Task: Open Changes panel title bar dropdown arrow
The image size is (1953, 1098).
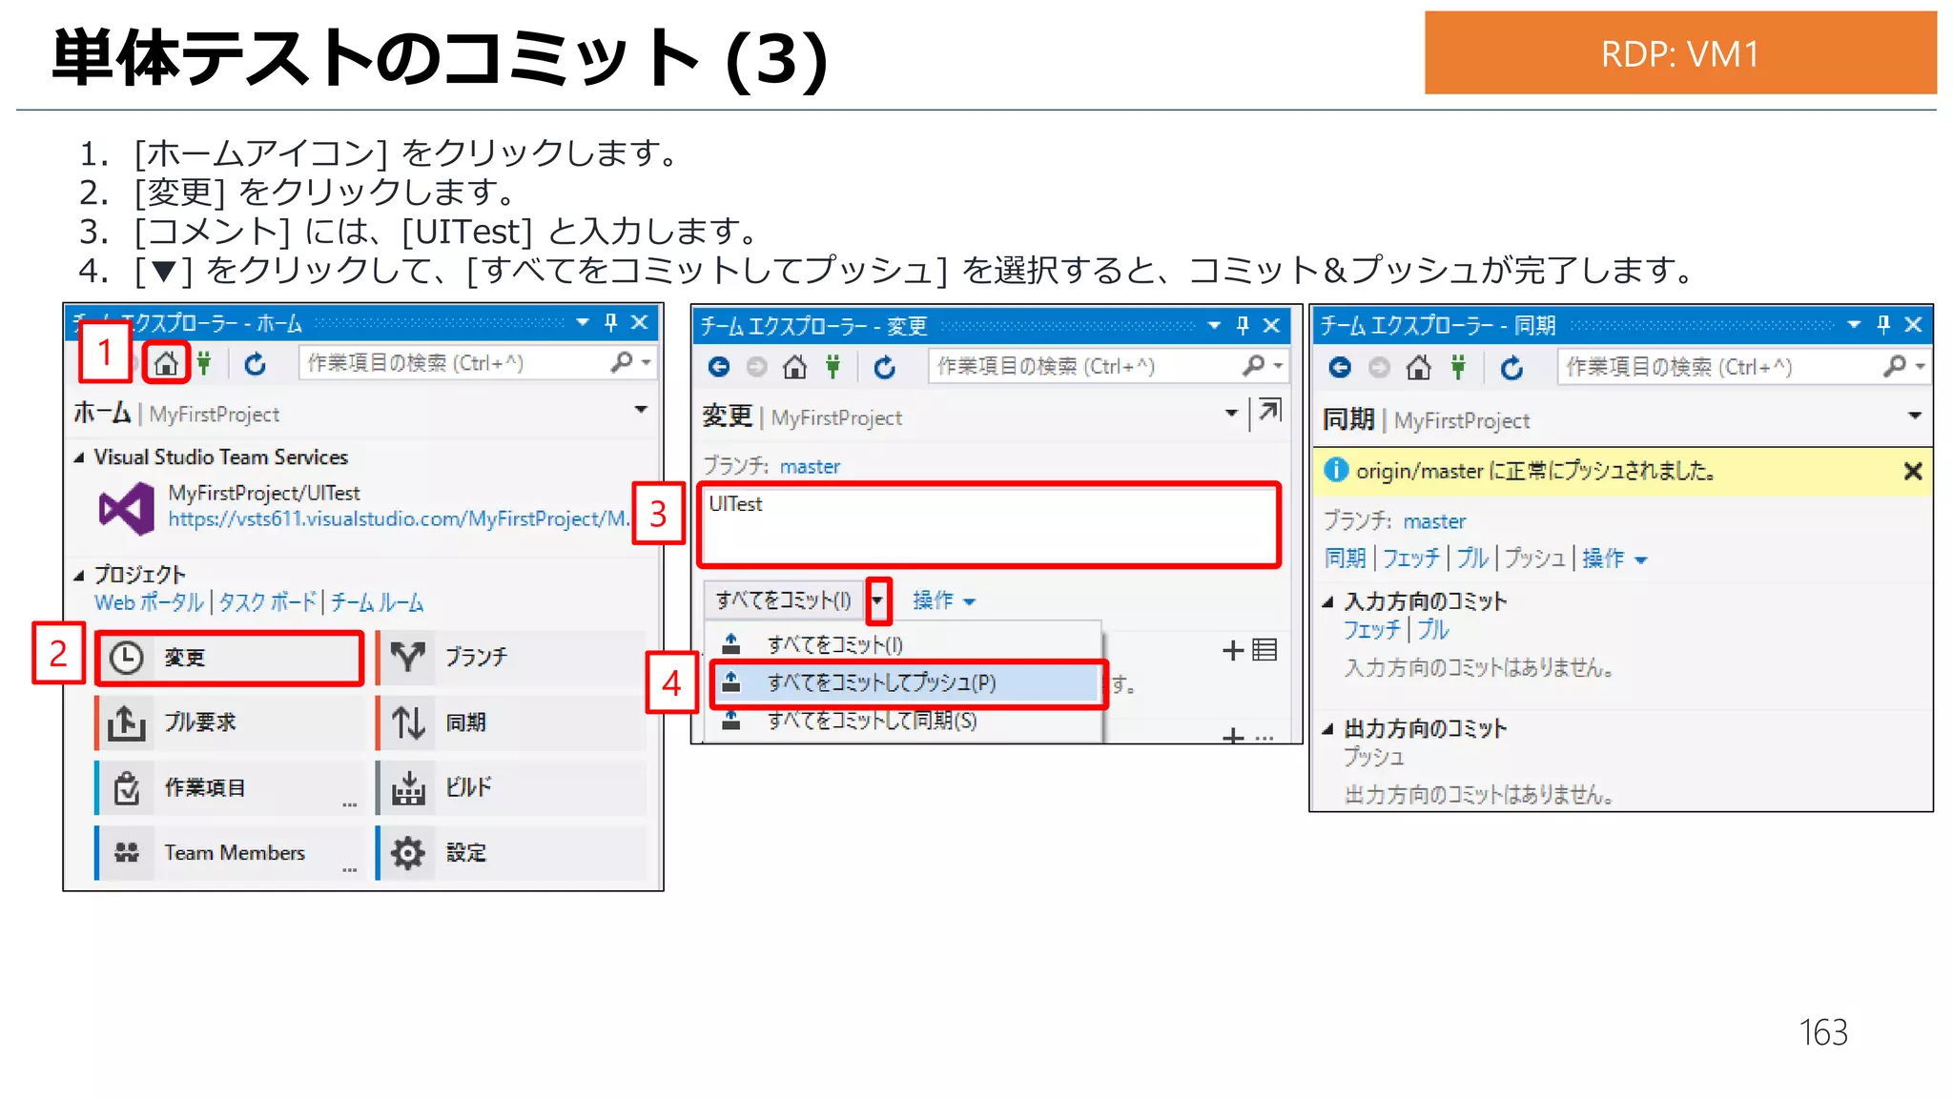Action: (1214, 326)
